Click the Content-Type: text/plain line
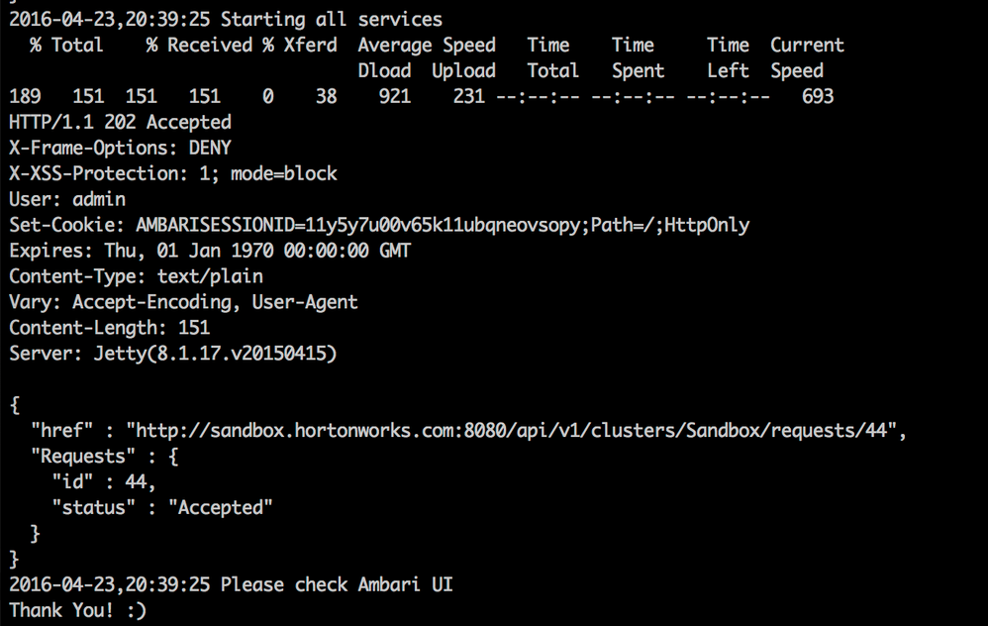Screen dimensions: 988x626 pyautogui.click(x=136, y=276)
